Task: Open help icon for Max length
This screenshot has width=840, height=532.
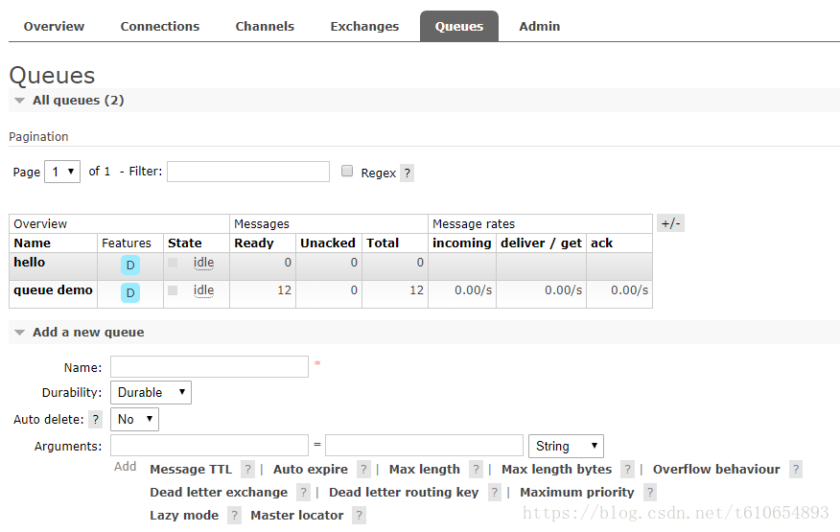Action: [x=476, y=470]
